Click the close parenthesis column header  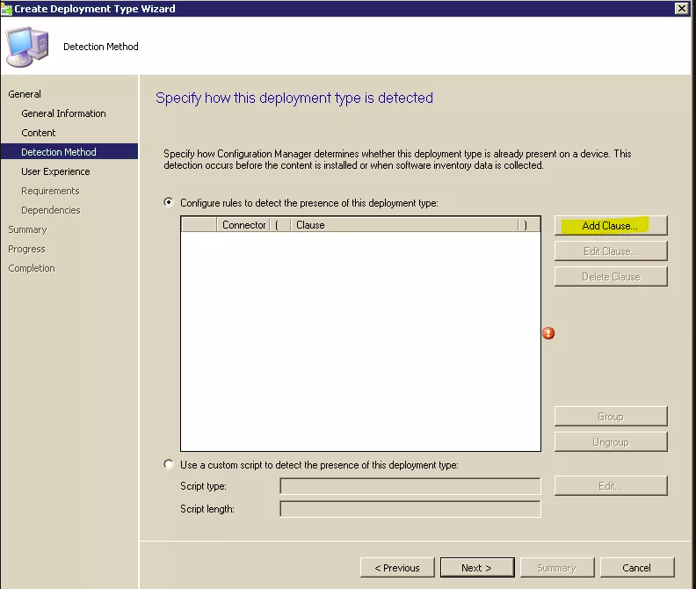pos(529,225)
